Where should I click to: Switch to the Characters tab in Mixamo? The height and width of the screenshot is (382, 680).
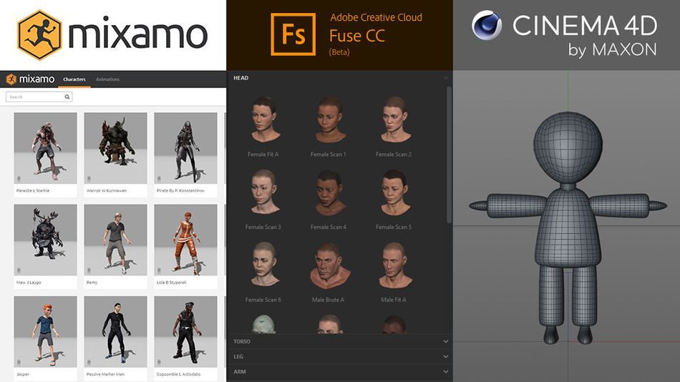pyautogui.click(x=74, y=79)
